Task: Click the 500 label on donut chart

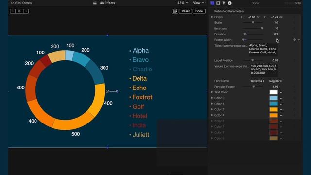Action: coord(76,134)
